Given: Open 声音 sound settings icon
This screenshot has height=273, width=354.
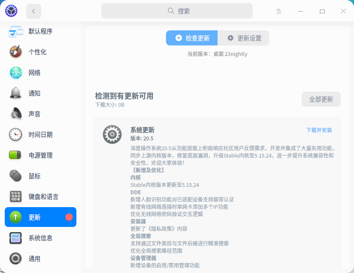Looking at the screenshot, I should [x=16, y=114].
